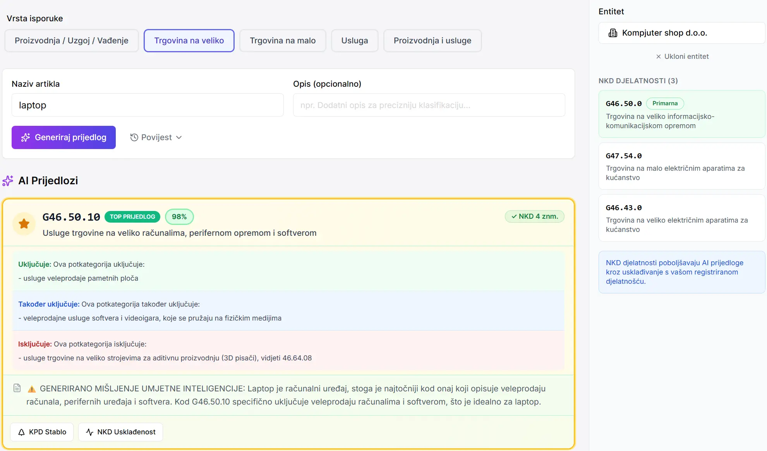Click the sparkle icon beside AI Prijedlozi
767x451 pixels.
tap(8, 181)
